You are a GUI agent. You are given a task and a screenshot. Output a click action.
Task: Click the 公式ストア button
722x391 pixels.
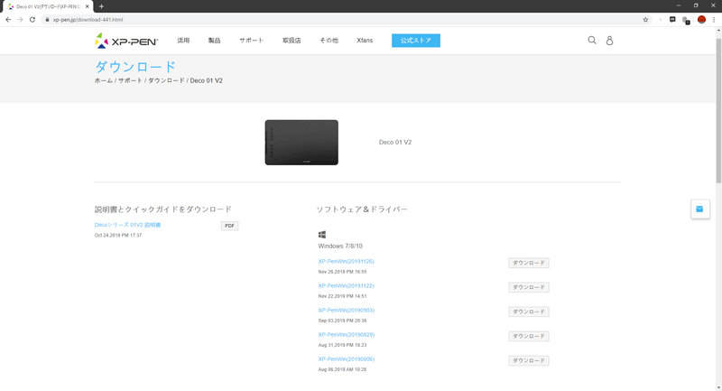[x=416, y=41]
